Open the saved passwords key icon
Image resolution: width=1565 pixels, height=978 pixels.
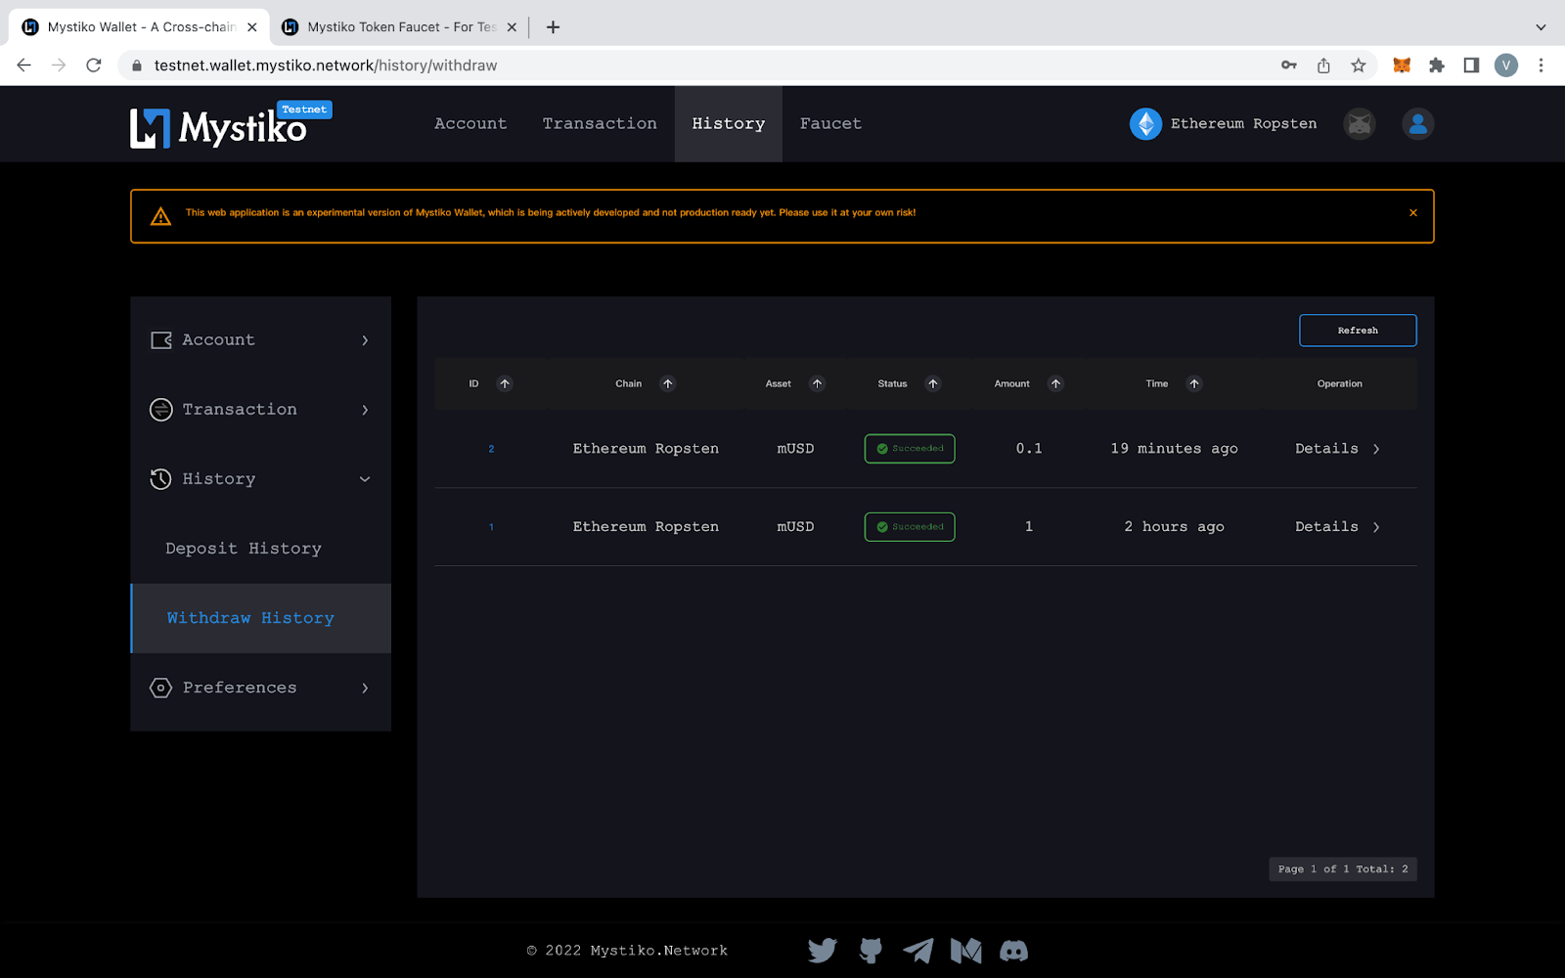[1289, 66]
